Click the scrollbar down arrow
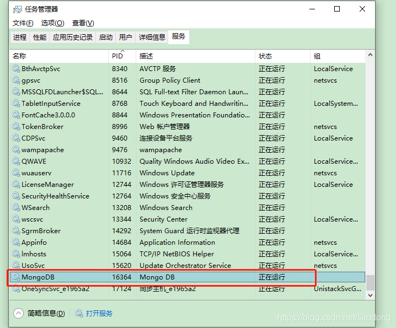396x328 pixels. point(370,295)
